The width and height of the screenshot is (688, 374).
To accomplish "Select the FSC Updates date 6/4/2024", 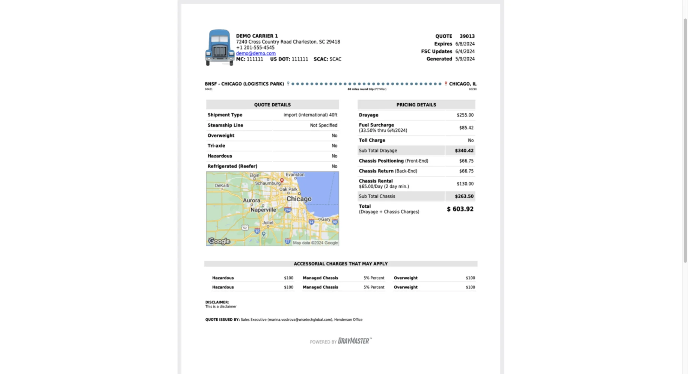I will 465,51.
